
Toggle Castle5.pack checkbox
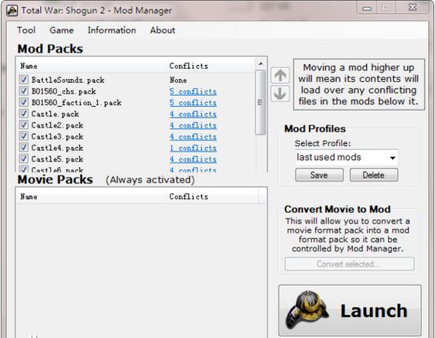click(23, 159)
